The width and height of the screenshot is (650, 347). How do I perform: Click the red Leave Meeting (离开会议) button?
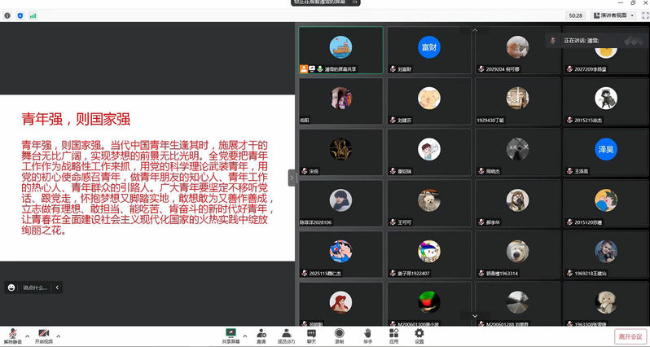pos(630,336)
